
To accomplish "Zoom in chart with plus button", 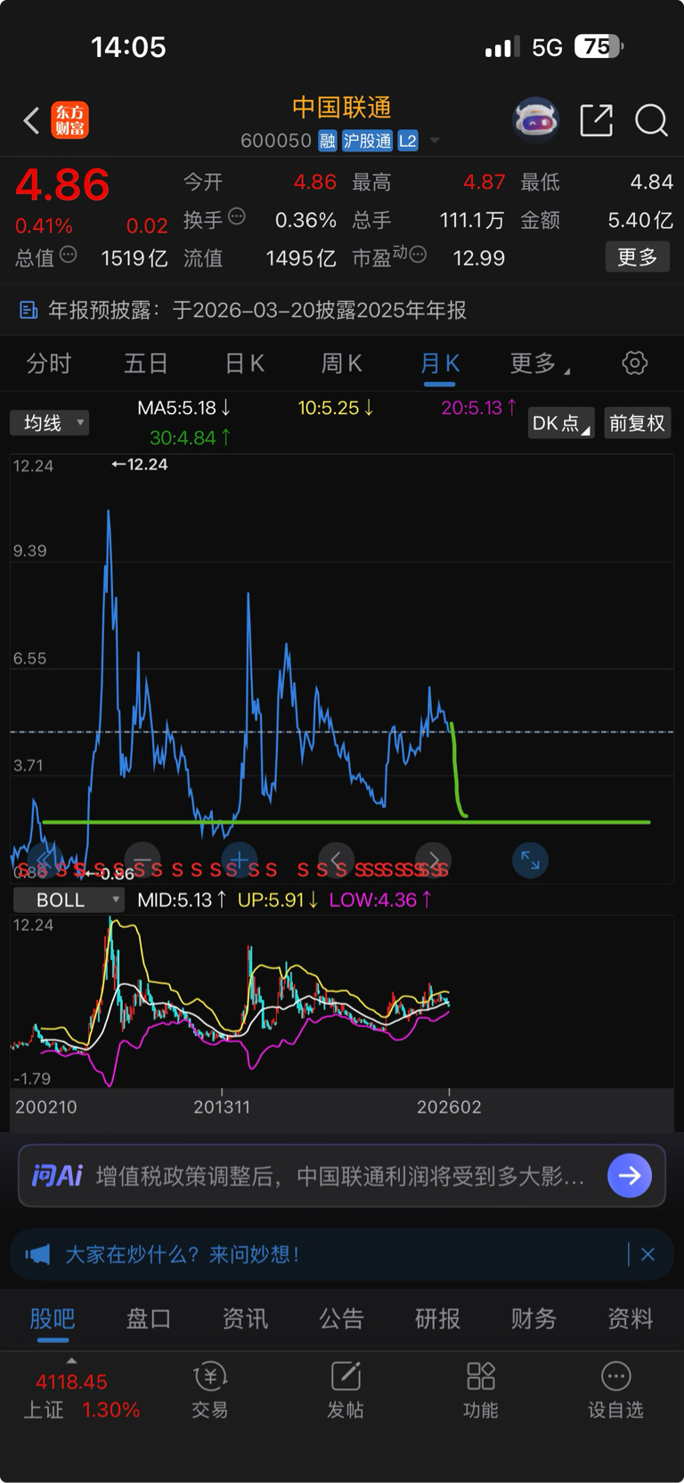I will [x=239, y=860].
